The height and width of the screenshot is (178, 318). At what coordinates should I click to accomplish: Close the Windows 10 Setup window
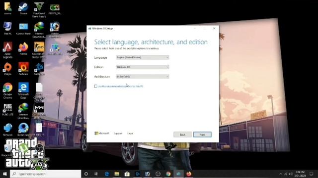(214, 29)
